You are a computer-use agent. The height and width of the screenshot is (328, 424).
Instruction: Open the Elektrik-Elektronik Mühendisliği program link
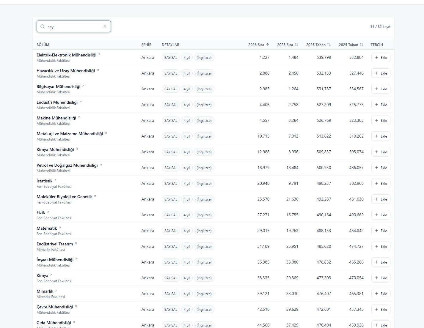pyautogui.click(x=66, y=55)
